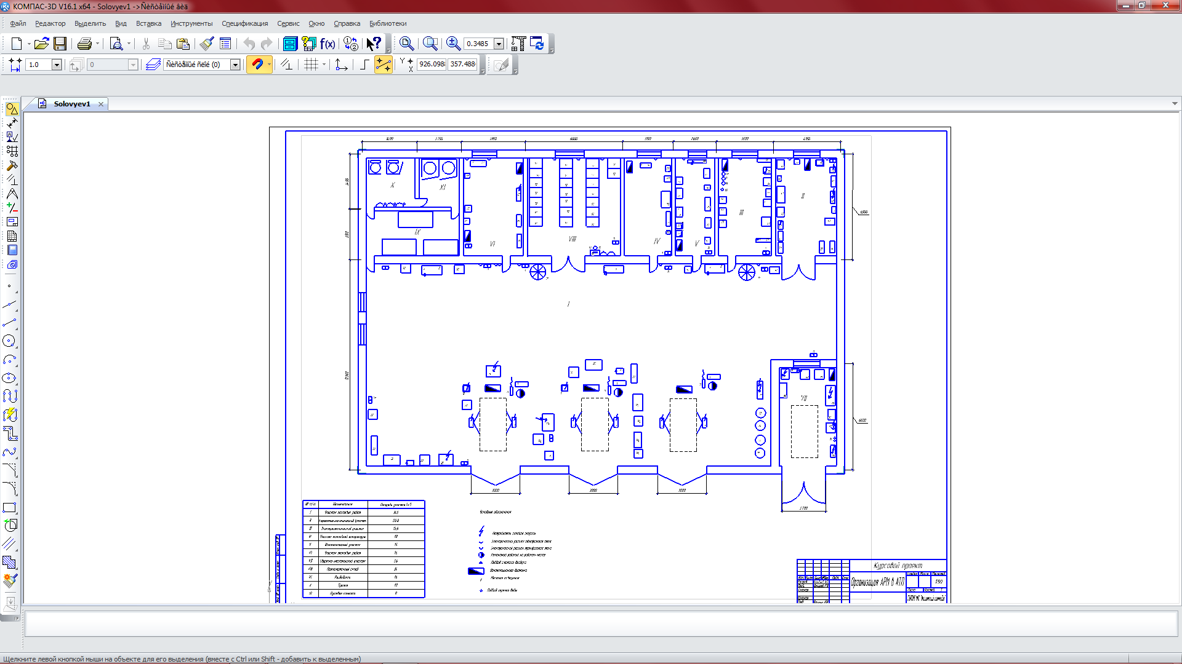Open the Спецификация menu
1182x664 pixels.
tap(244, 23)
